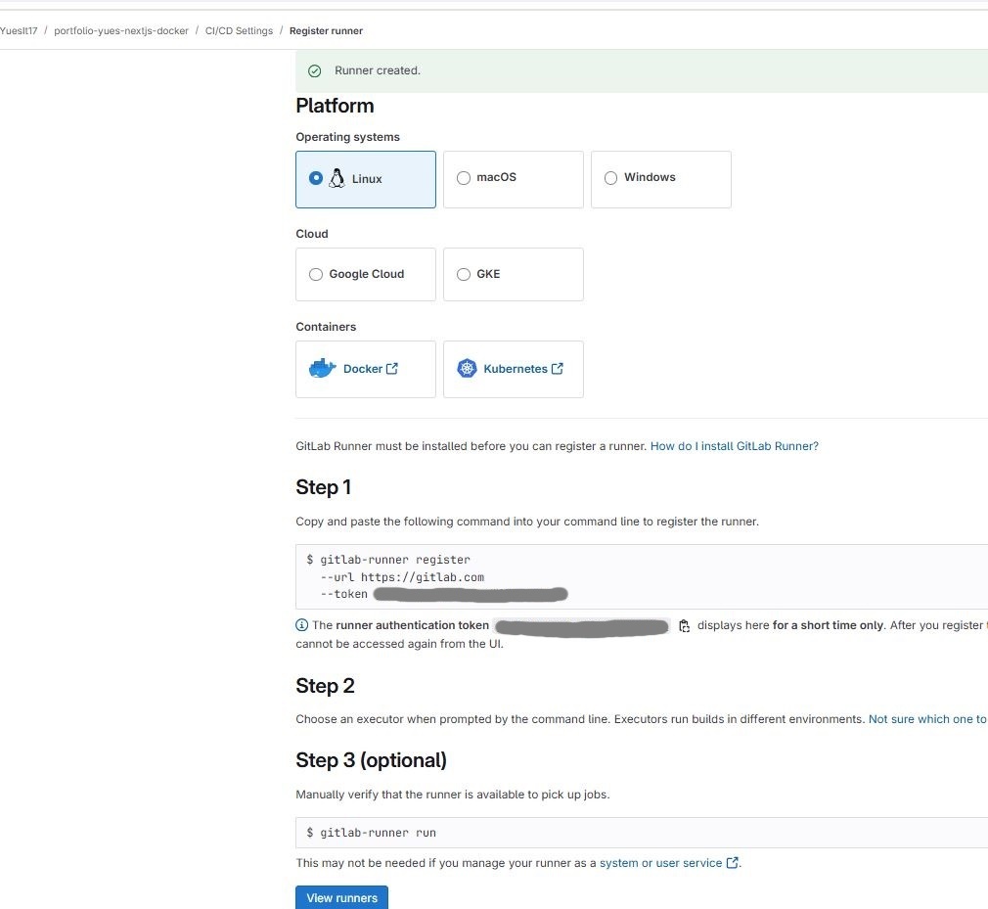Screen dimensions: 988x909
Task: Click the Docker whale icon
Action: [x=322, y=368]
